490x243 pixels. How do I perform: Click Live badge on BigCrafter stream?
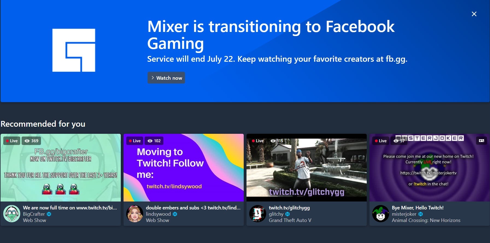tap(12, 141)
